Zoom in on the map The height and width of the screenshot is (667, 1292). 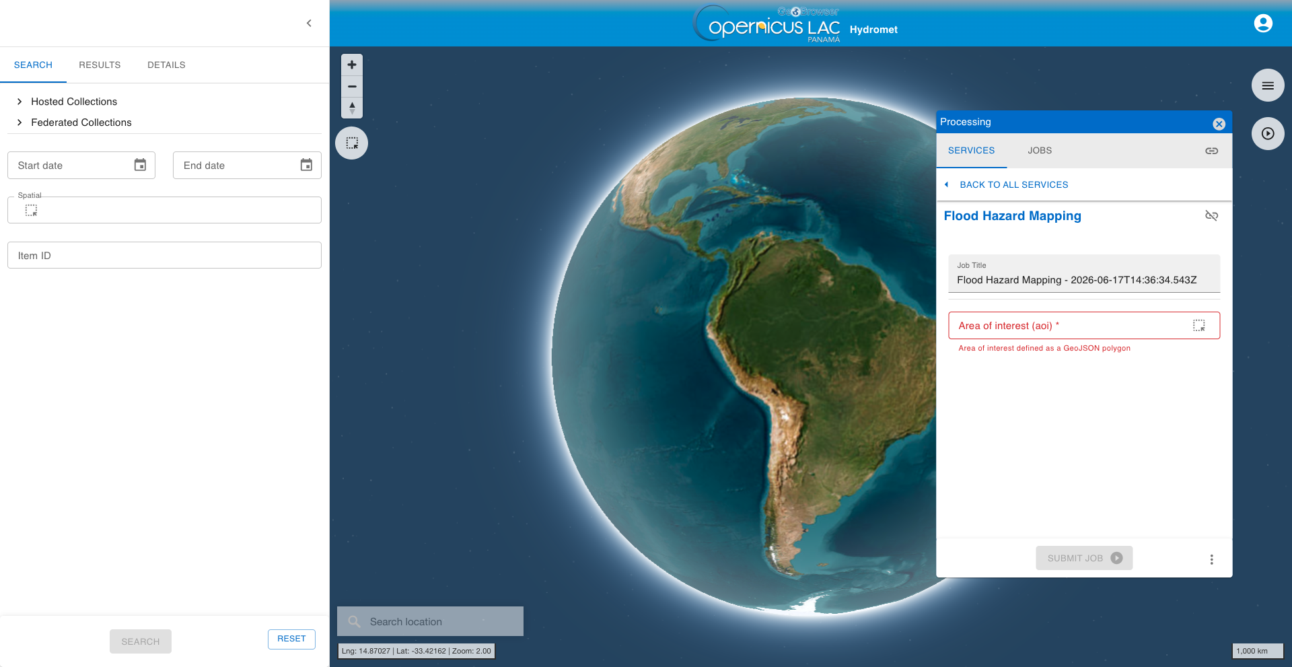coord(352,65)
